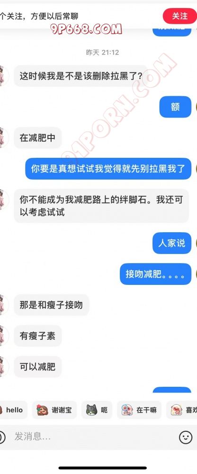
Task: Open the emoji smiley picker
Action: coord(186,437)
